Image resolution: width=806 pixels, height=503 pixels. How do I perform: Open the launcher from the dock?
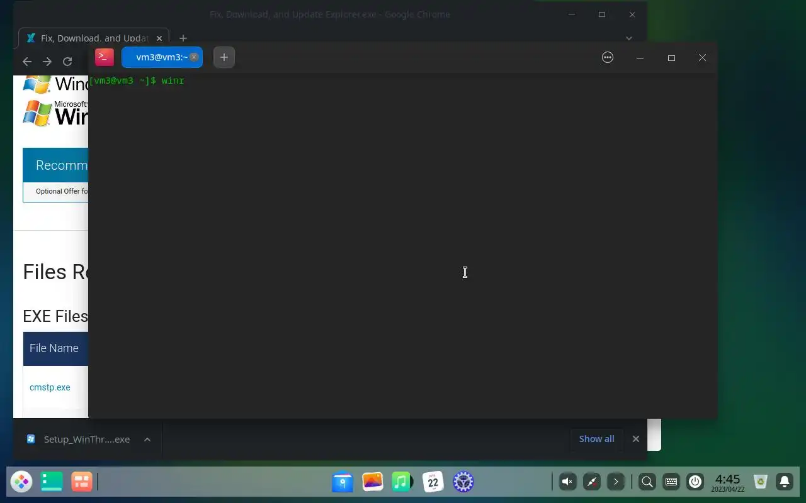21,482
